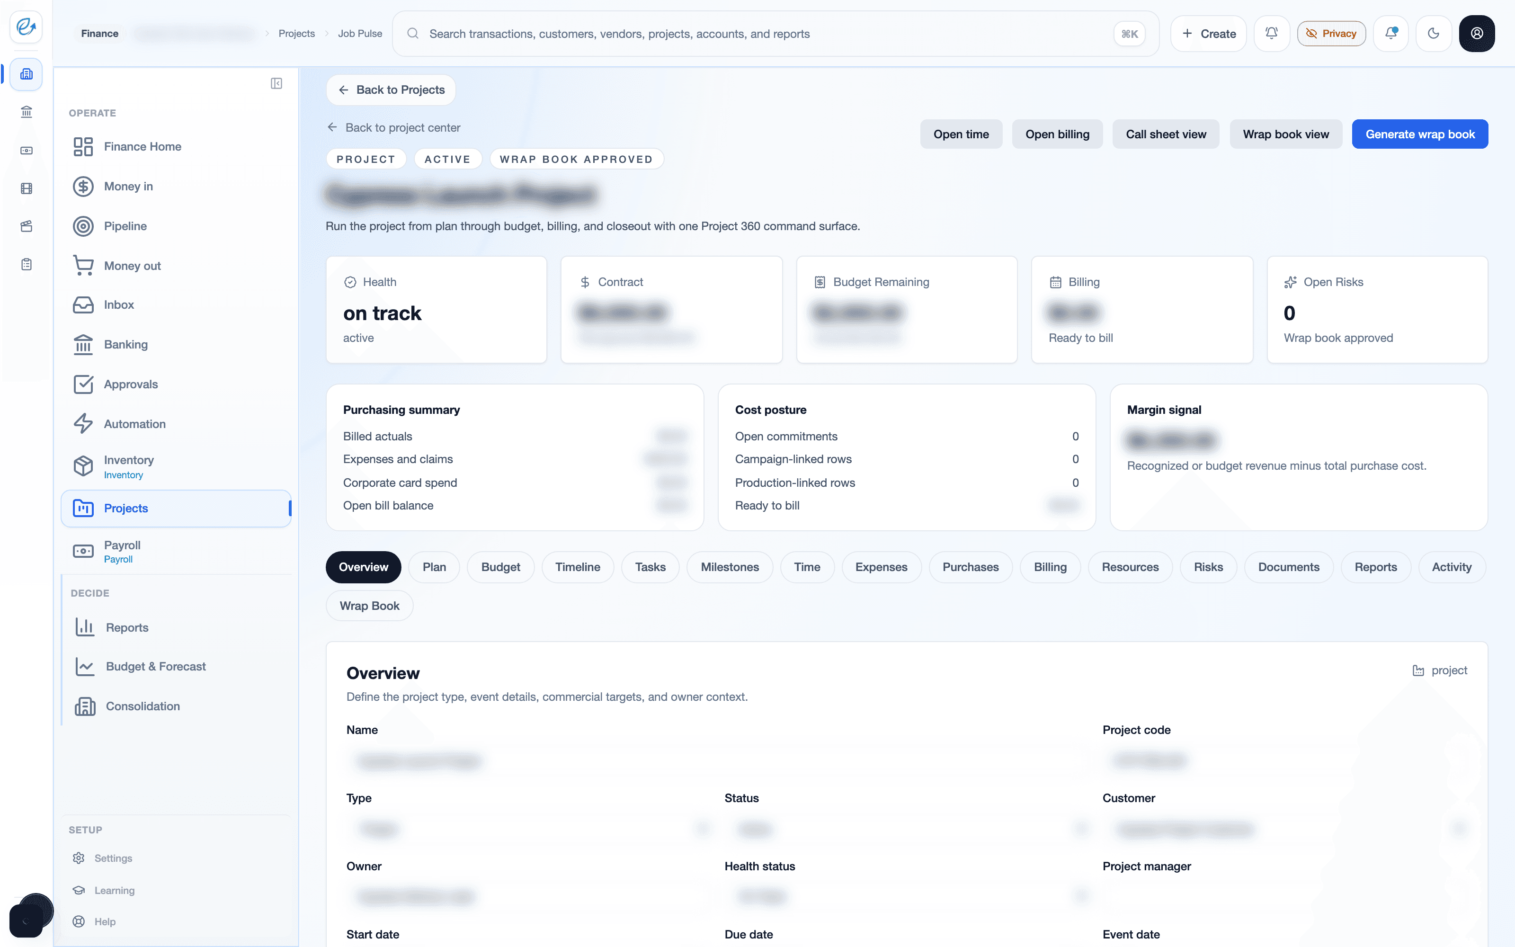Switch to the Plan tab
1515x947 pixels.
[x=434, y=567]
